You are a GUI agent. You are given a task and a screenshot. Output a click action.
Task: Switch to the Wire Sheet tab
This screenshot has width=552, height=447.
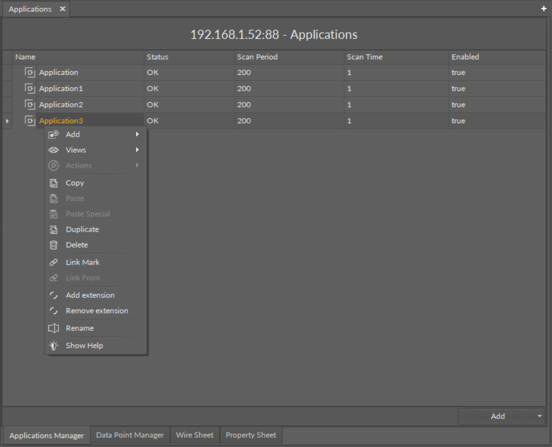point(194,435)
